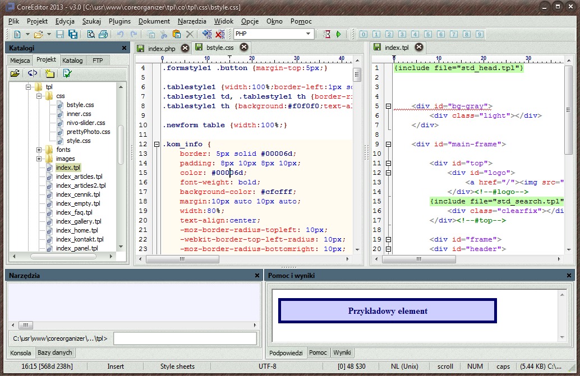The width and height of the screenshot is (580, 376).
Task: Click the console command input field
Action: [x=185, y=338]
